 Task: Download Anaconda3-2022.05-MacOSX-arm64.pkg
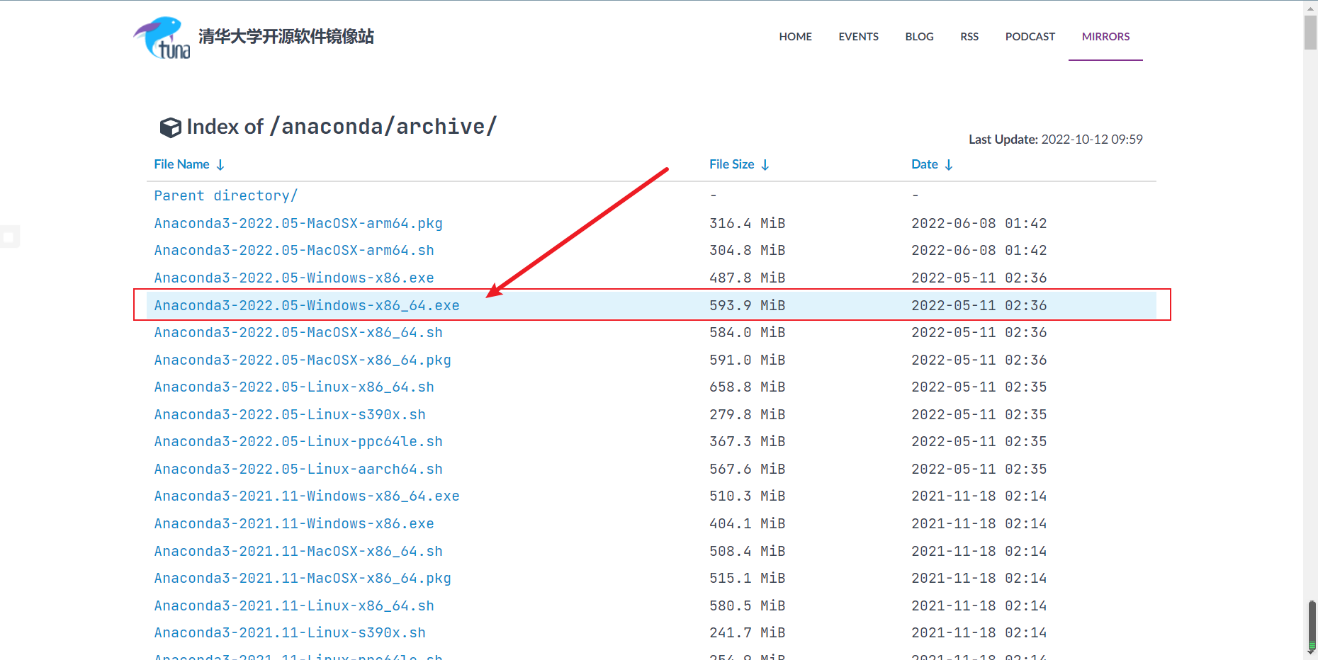pyautogui.click(x=298, y=223)
